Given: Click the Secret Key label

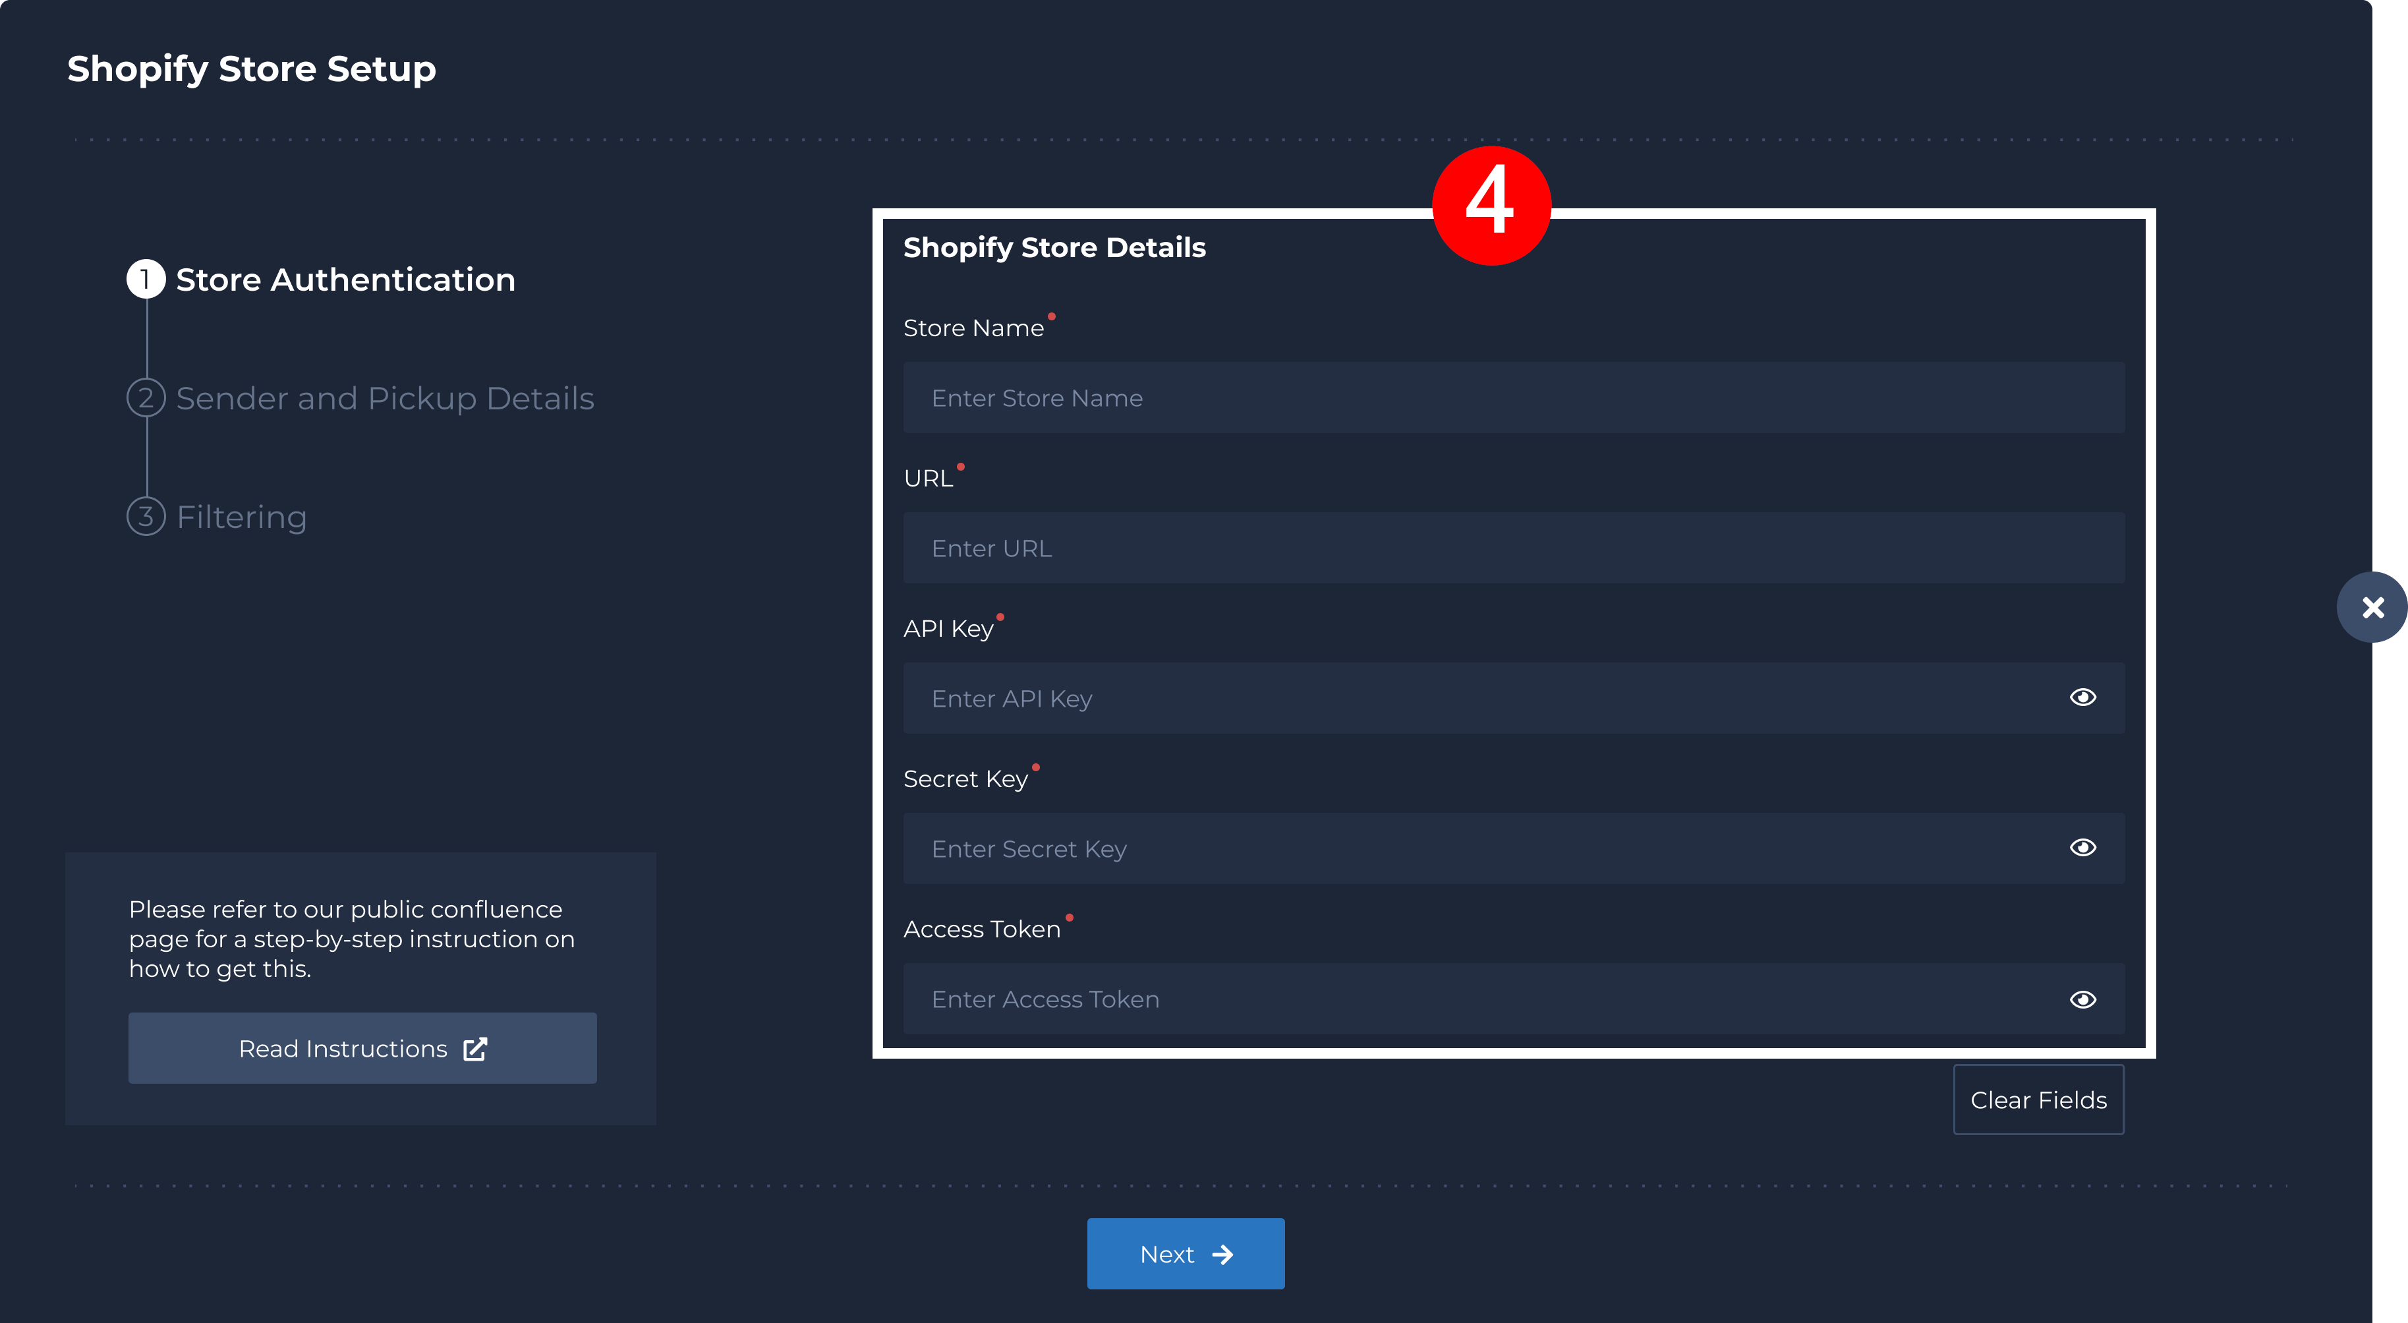Looking at the screenshot, I should pos(965,780).
